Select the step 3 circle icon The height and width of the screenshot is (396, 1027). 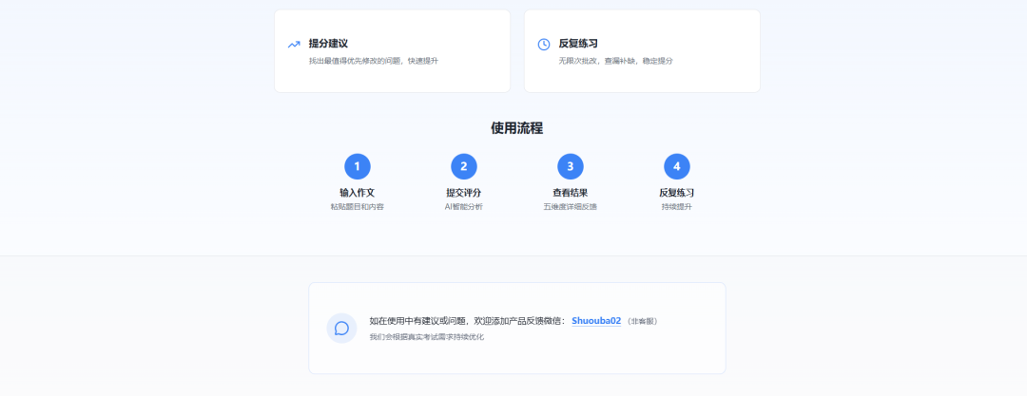tap(571, 166)
